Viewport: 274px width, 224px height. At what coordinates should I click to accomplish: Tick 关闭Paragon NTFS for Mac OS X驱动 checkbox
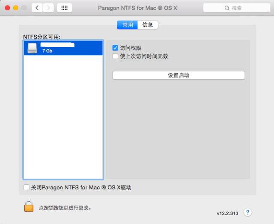[27, 187]
